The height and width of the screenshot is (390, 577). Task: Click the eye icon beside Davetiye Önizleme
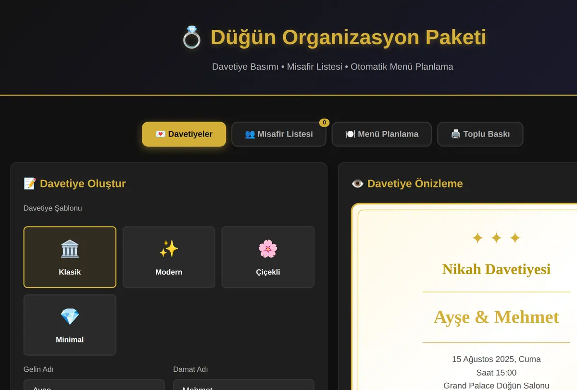(357, 184)
